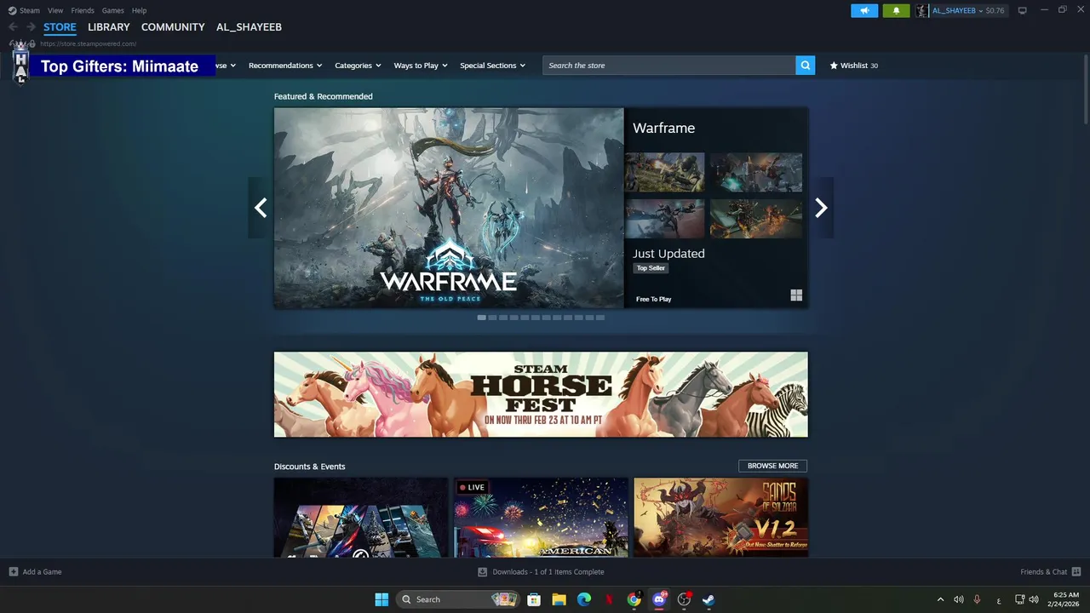
Task: Open the green notifications bell
Action: (x=896, y=10)
